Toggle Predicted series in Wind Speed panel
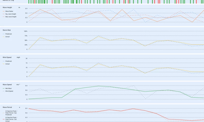This screenshot has height=122, width=204. click(x=8, y=61)
